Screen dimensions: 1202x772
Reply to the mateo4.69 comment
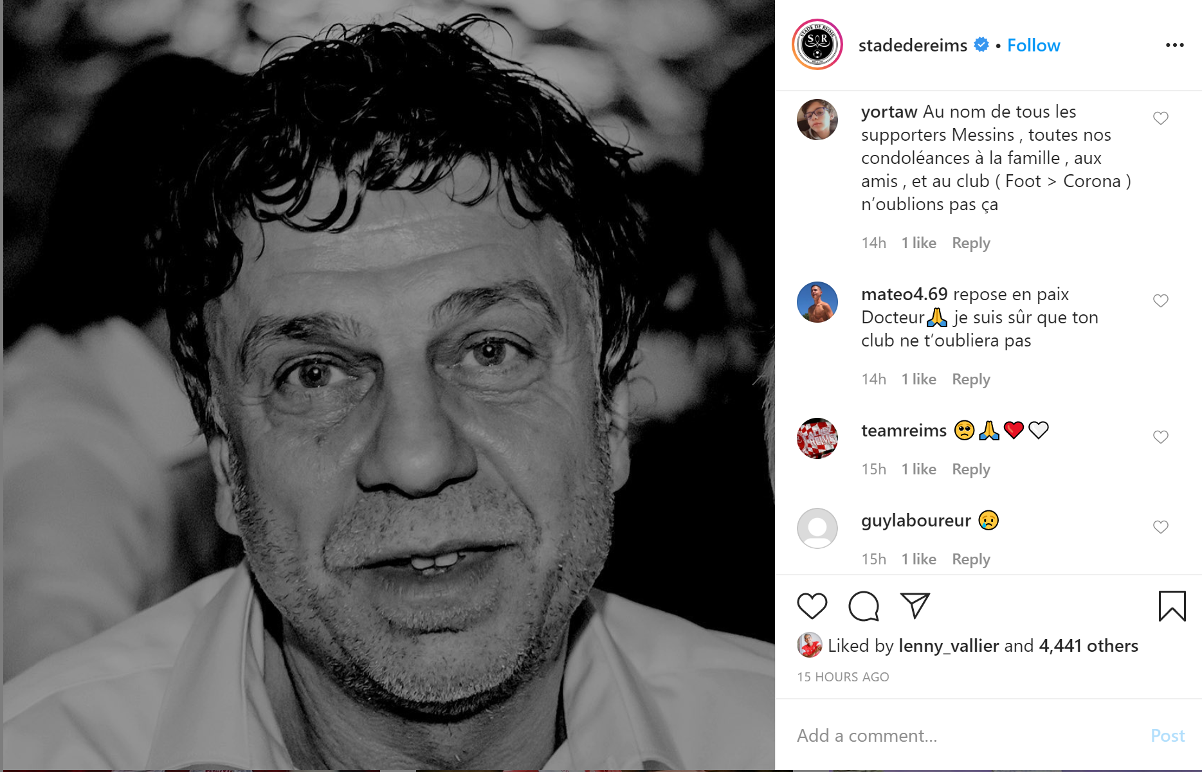click(970, 379)
